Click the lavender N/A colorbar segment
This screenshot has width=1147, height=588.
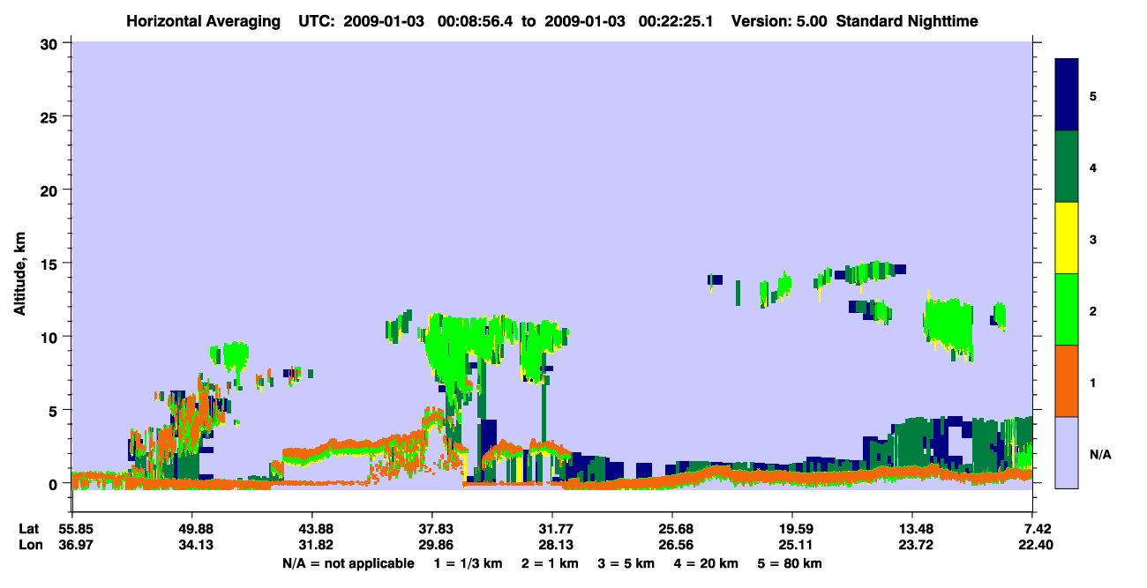point(1067,452)
